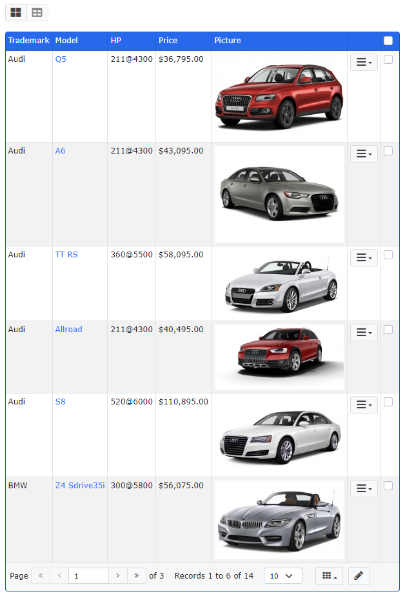Viewport: 405px width, 596px height.
Task: Sort by the Price column header
Action: coord(168,41)
